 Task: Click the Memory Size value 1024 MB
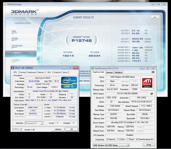pos(113,119)
